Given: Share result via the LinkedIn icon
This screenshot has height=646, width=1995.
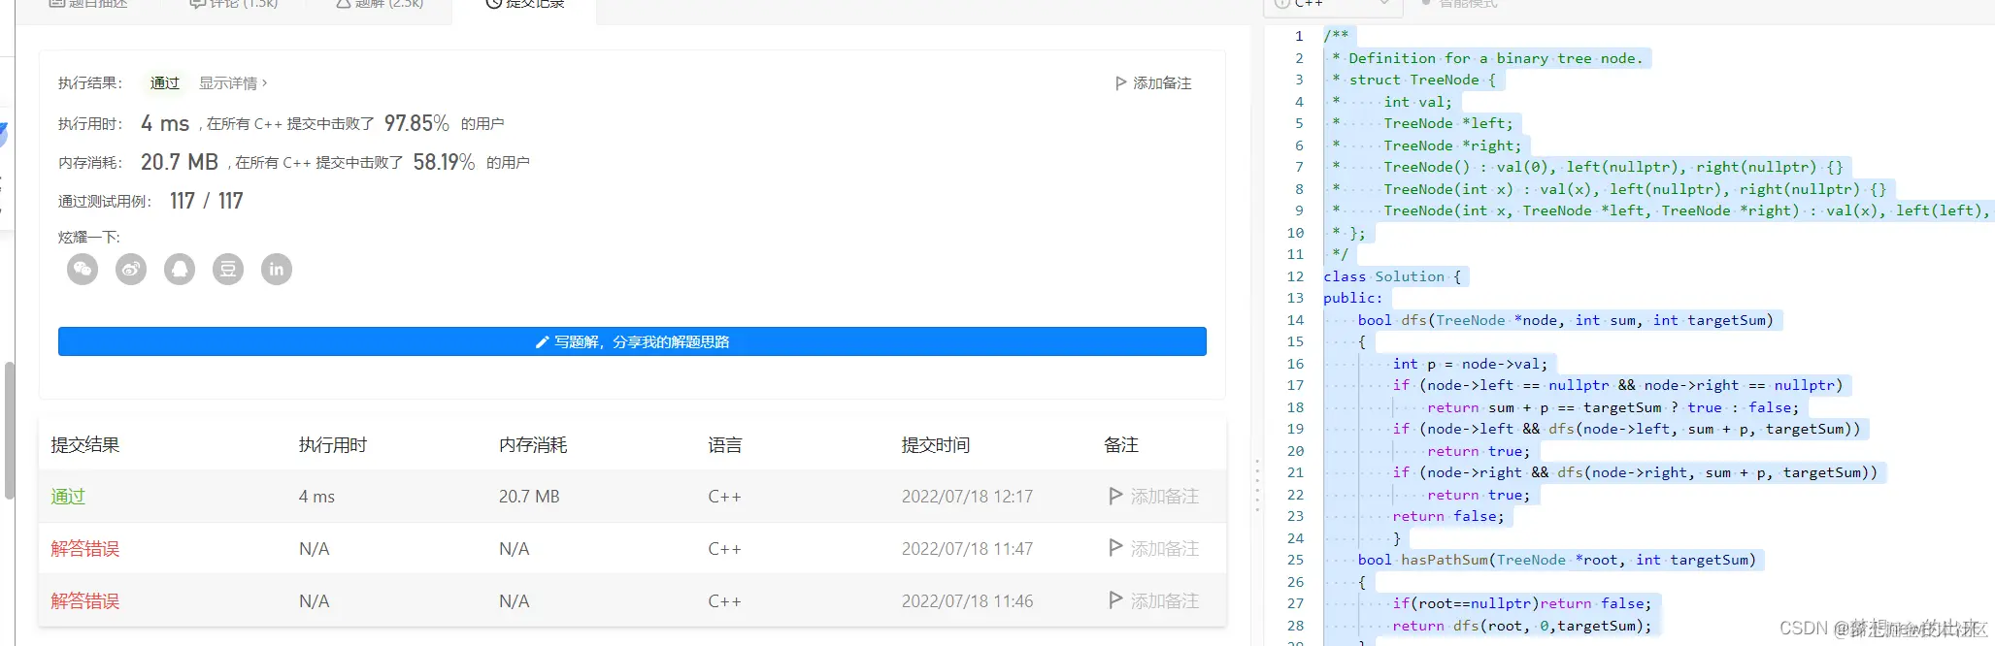Looking at the screenshot, I should click(x=277, y=269).
